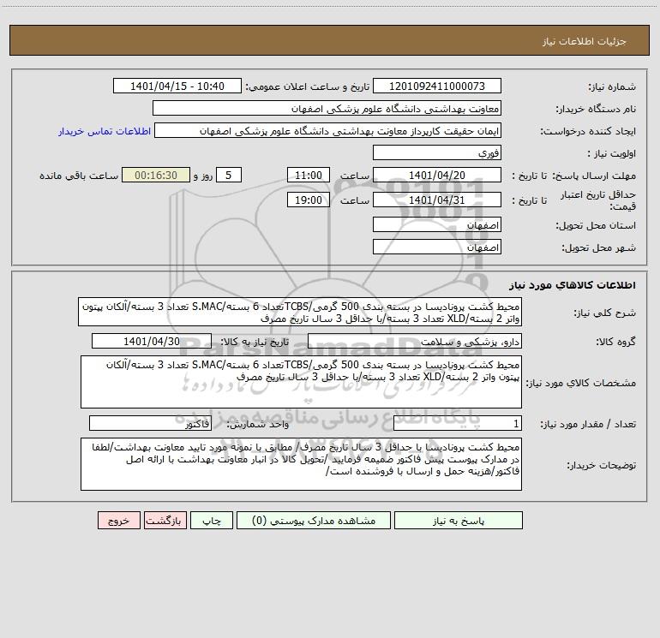Click the پاسخ به نیاز button

tap(459, 521)
